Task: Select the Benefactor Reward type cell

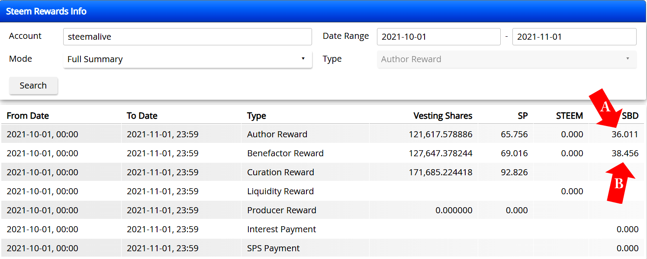Action: pyautogui.click(x=305, y=153)
